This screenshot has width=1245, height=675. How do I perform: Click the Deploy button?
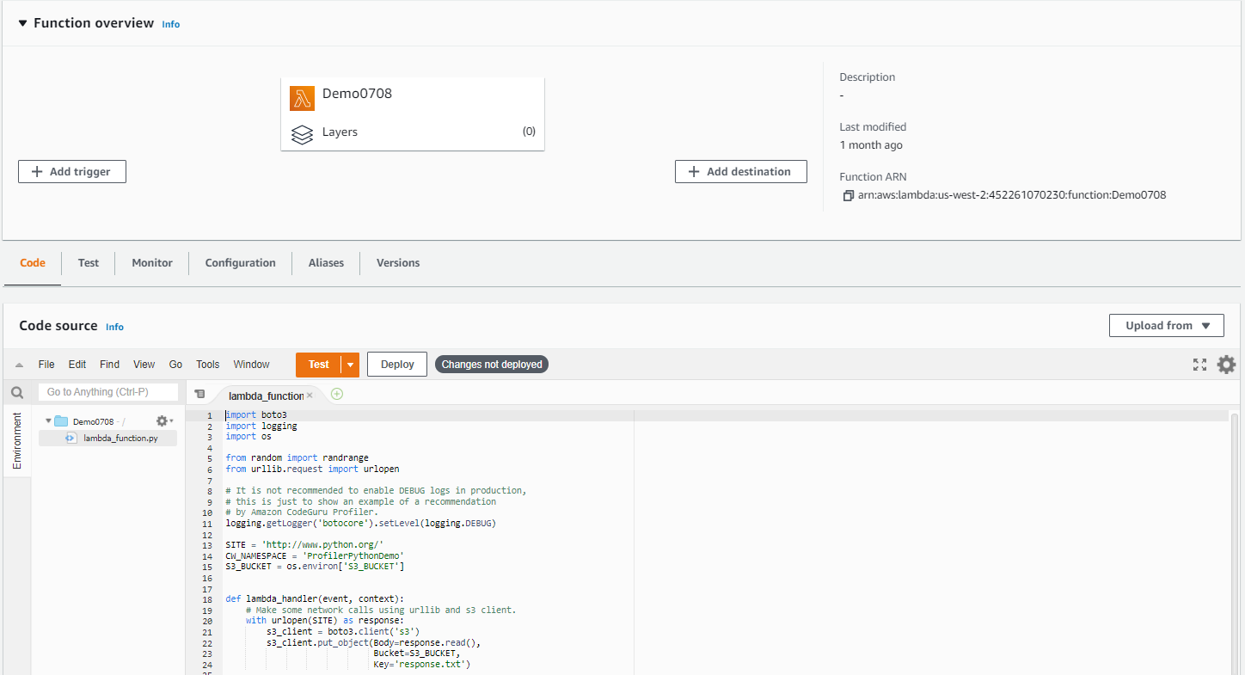point(396,364)
